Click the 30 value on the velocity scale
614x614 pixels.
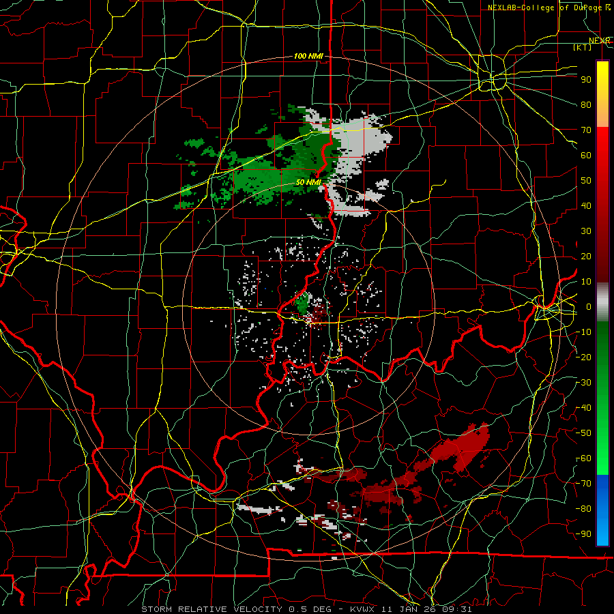click(586, 231)
